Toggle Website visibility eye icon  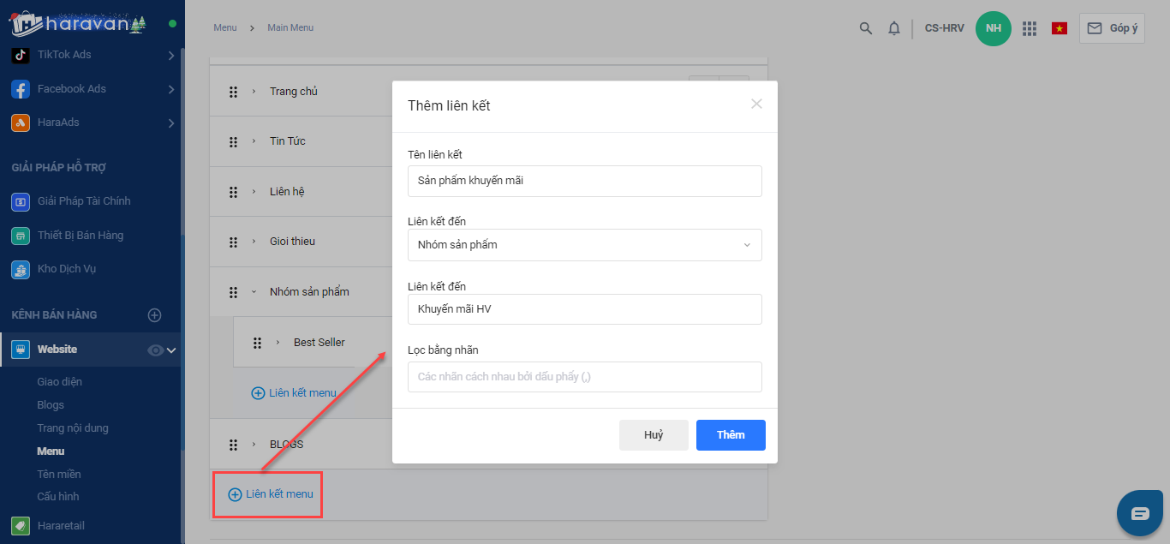click(x=155, y=350)
